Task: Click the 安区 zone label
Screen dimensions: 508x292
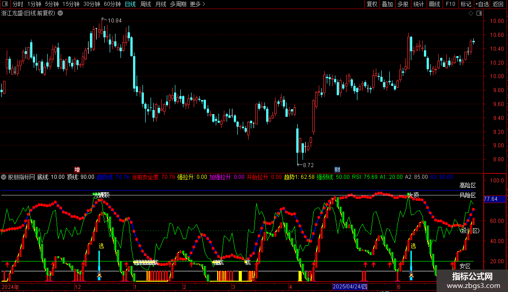Action: pos(465,266)
